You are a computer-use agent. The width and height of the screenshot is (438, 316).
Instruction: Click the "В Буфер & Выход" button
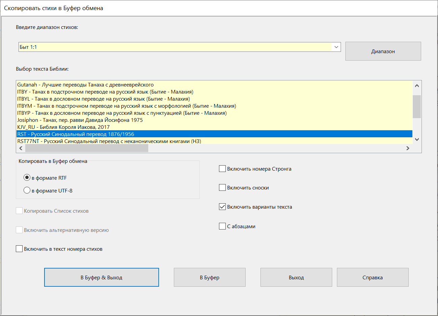pyautogui.click(x=101, y=277)
